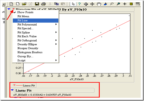This screenshot has width=144, height=101.
Task: Select the Magnifier zoom tool
Action: pos(118,4)
